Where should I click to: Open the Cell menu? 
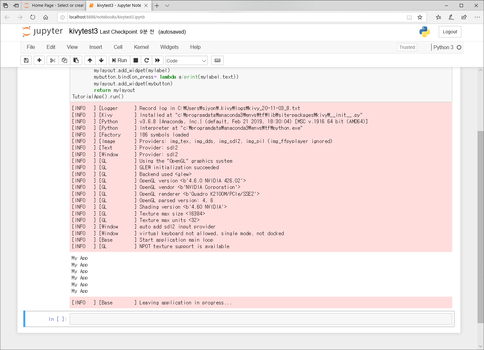tap(118, 47)
